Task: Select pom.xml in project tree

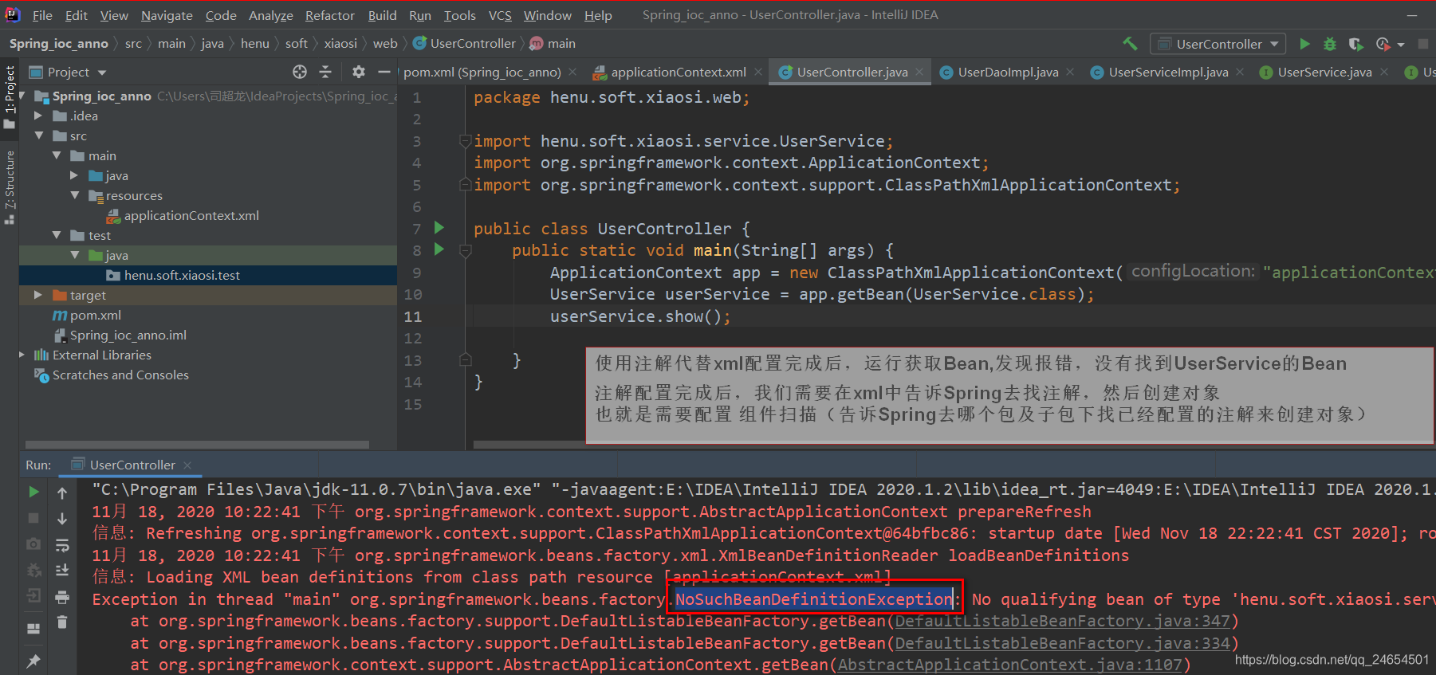Action: 95,315
